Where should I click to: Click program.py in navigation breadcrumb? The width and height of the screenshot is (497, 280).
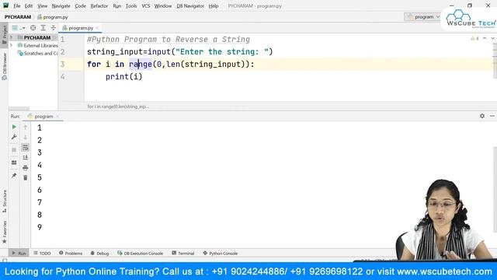pos(53,17)
